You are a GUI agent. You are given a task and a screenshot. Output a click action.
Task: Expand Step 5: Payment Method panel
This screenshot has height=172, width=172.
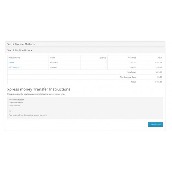tap(21, 44)
